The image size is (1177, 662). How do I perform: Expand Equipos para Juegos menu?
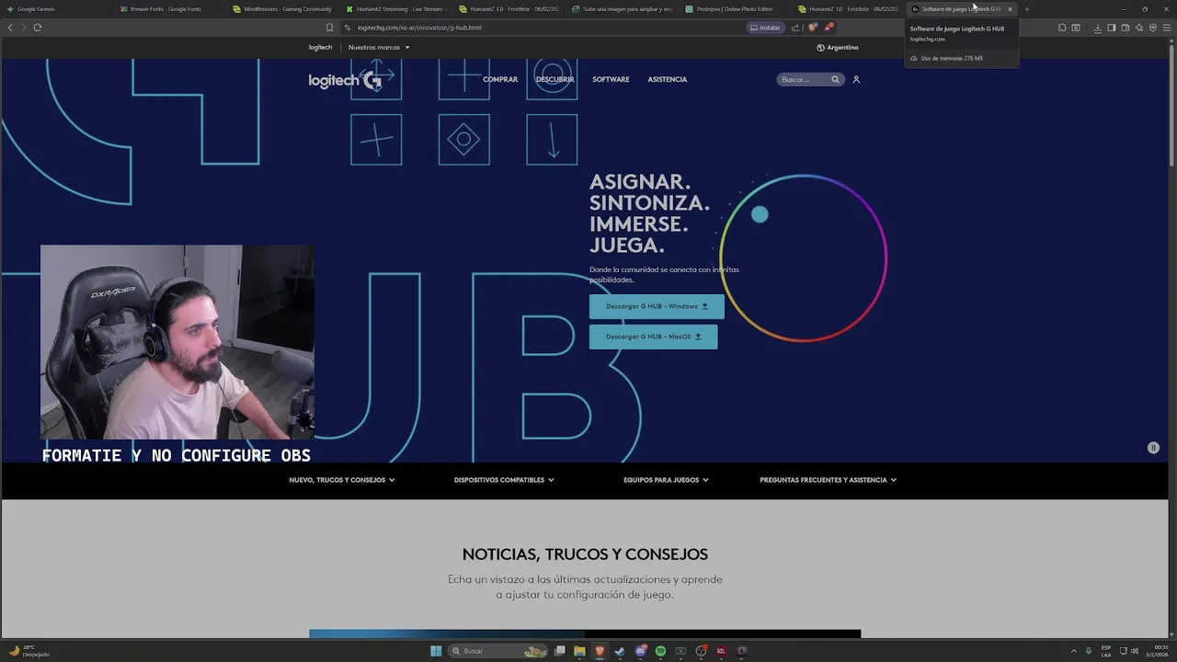tap(666, 480)
